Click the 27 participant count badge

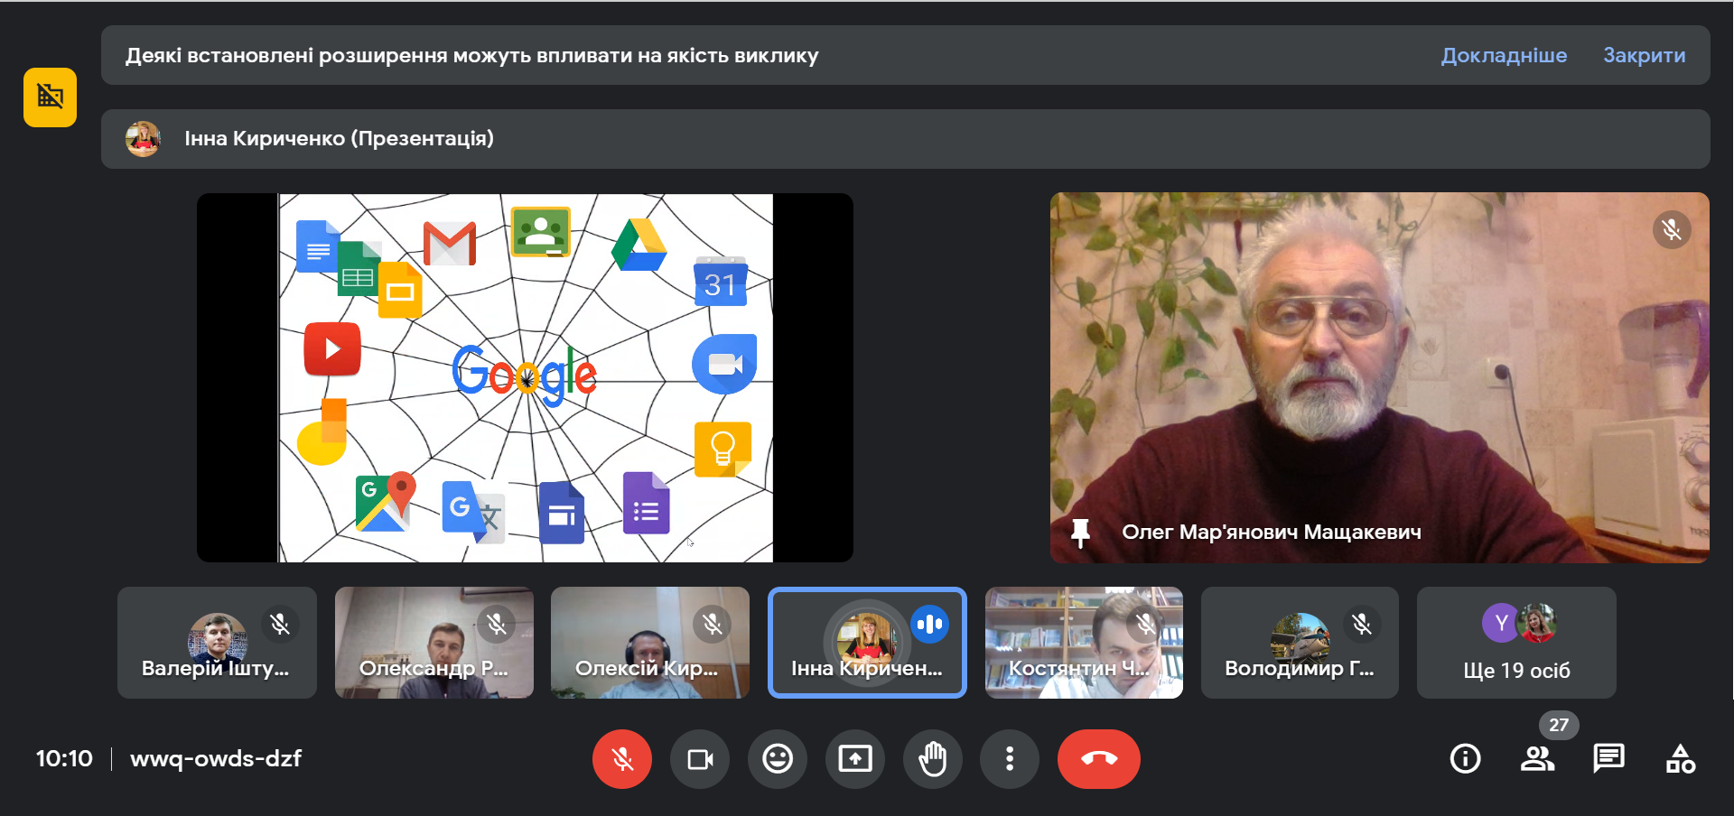1559,725
